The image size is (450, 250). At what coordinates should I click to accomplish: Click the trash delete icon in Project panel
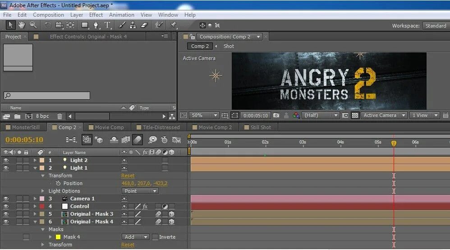60,116
